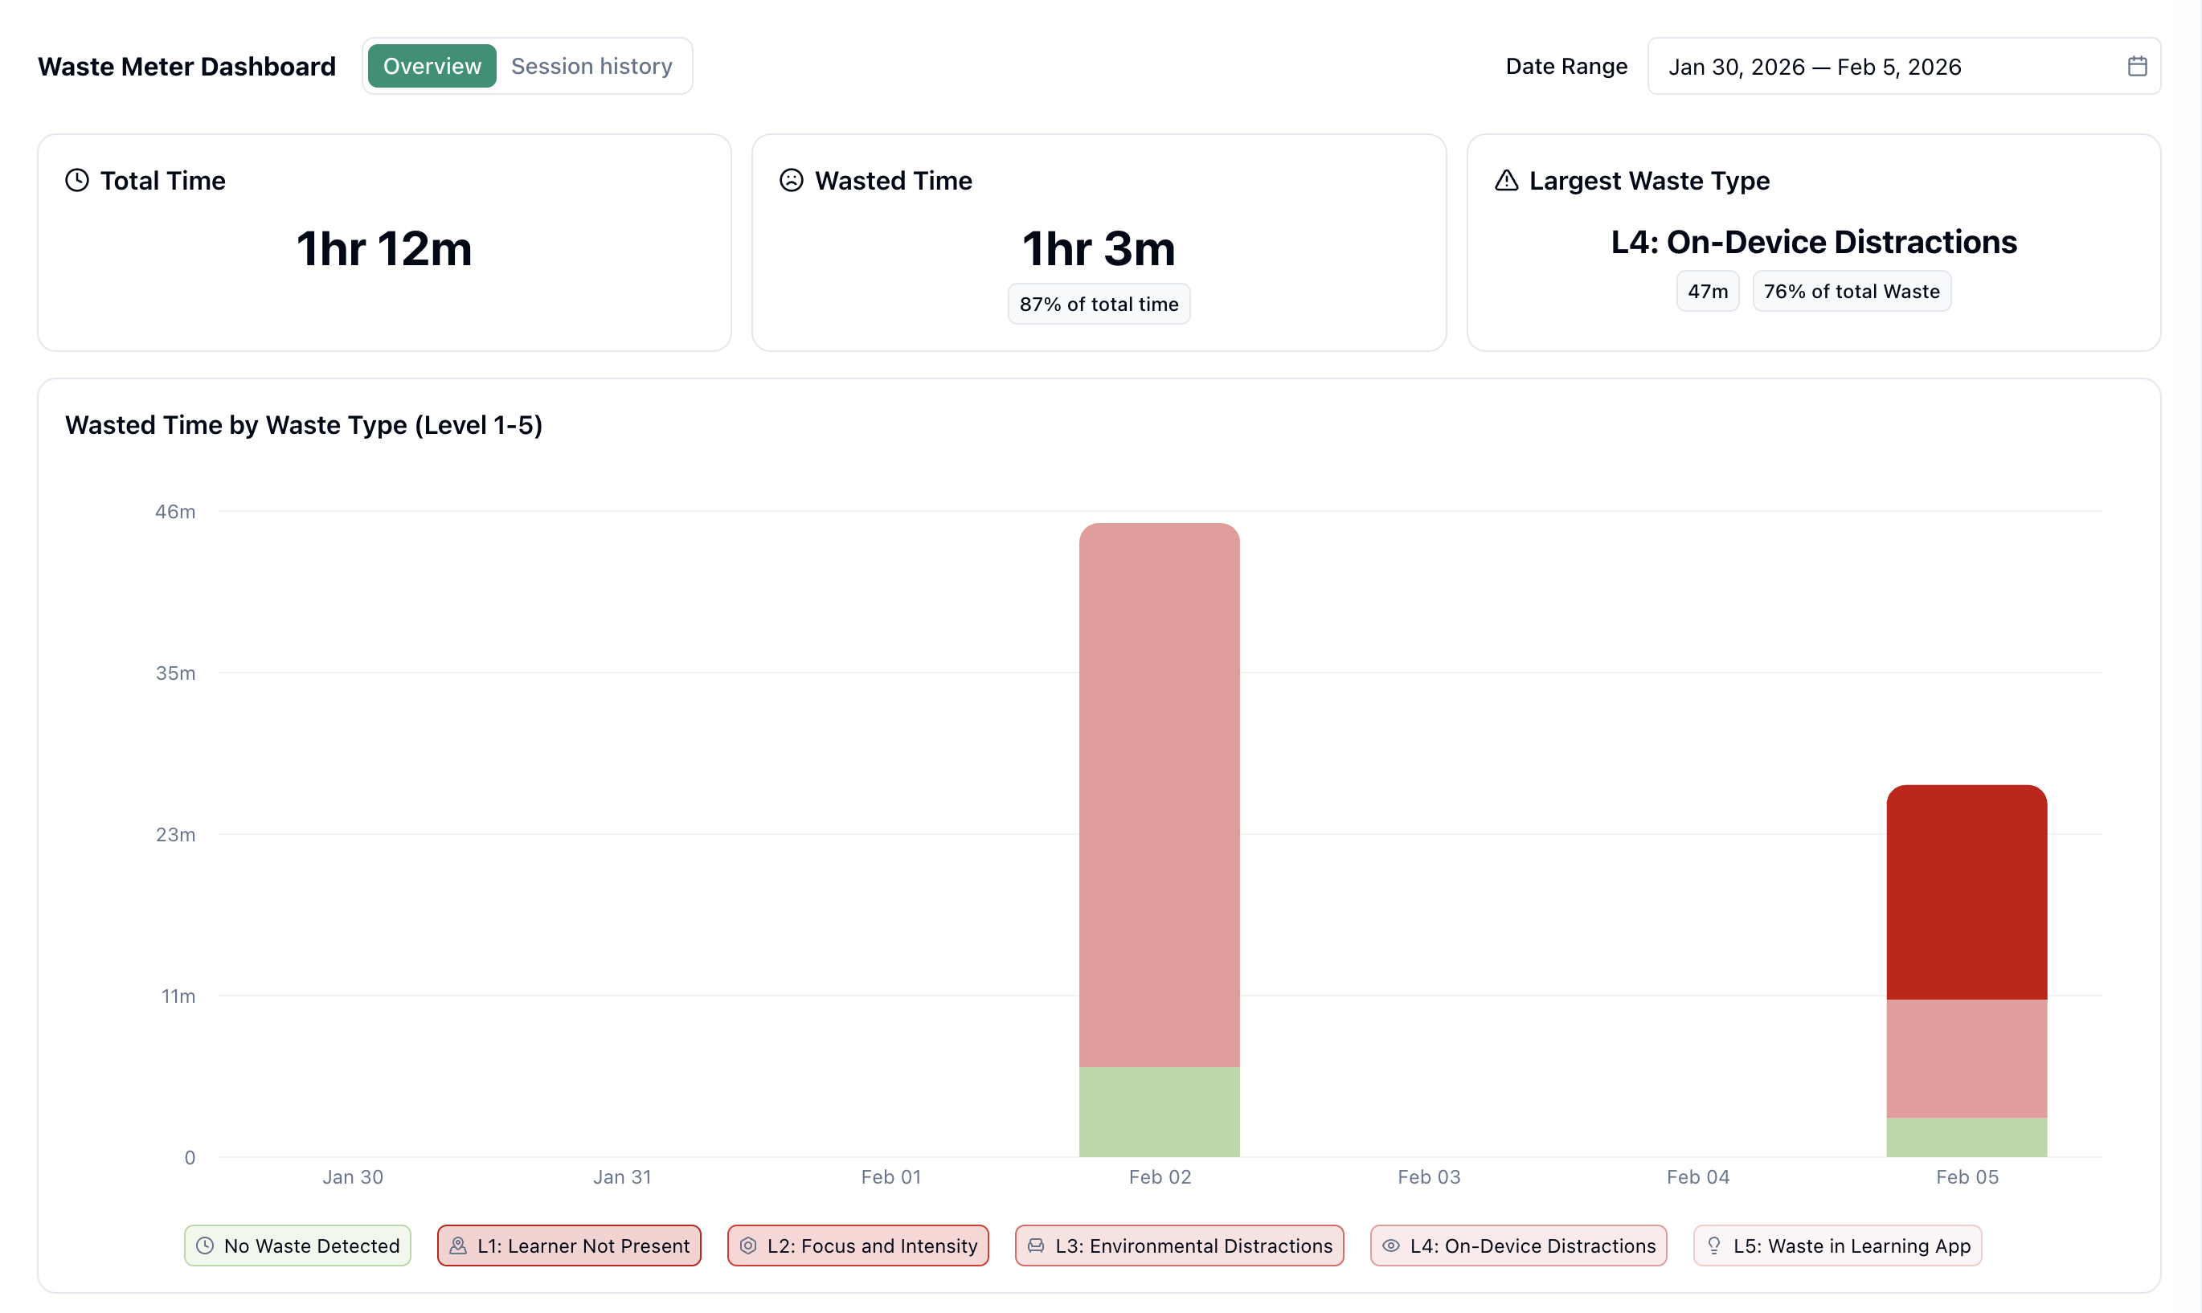Toggle L3: Environmental Distractions in the legend
The height and width of the screenshot is (1313, 2202).
coord(1178,1245)
